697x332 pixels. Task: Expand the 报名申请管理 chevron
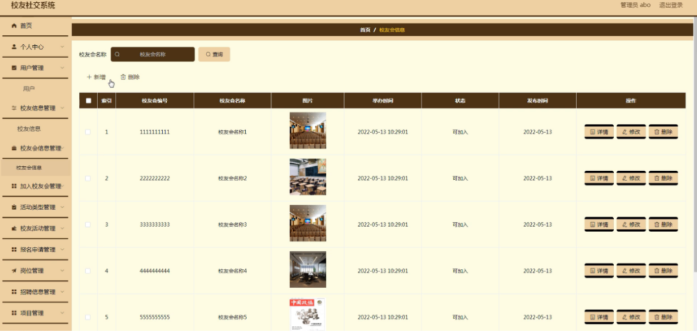pyautogui.click(x=62, y=249)
